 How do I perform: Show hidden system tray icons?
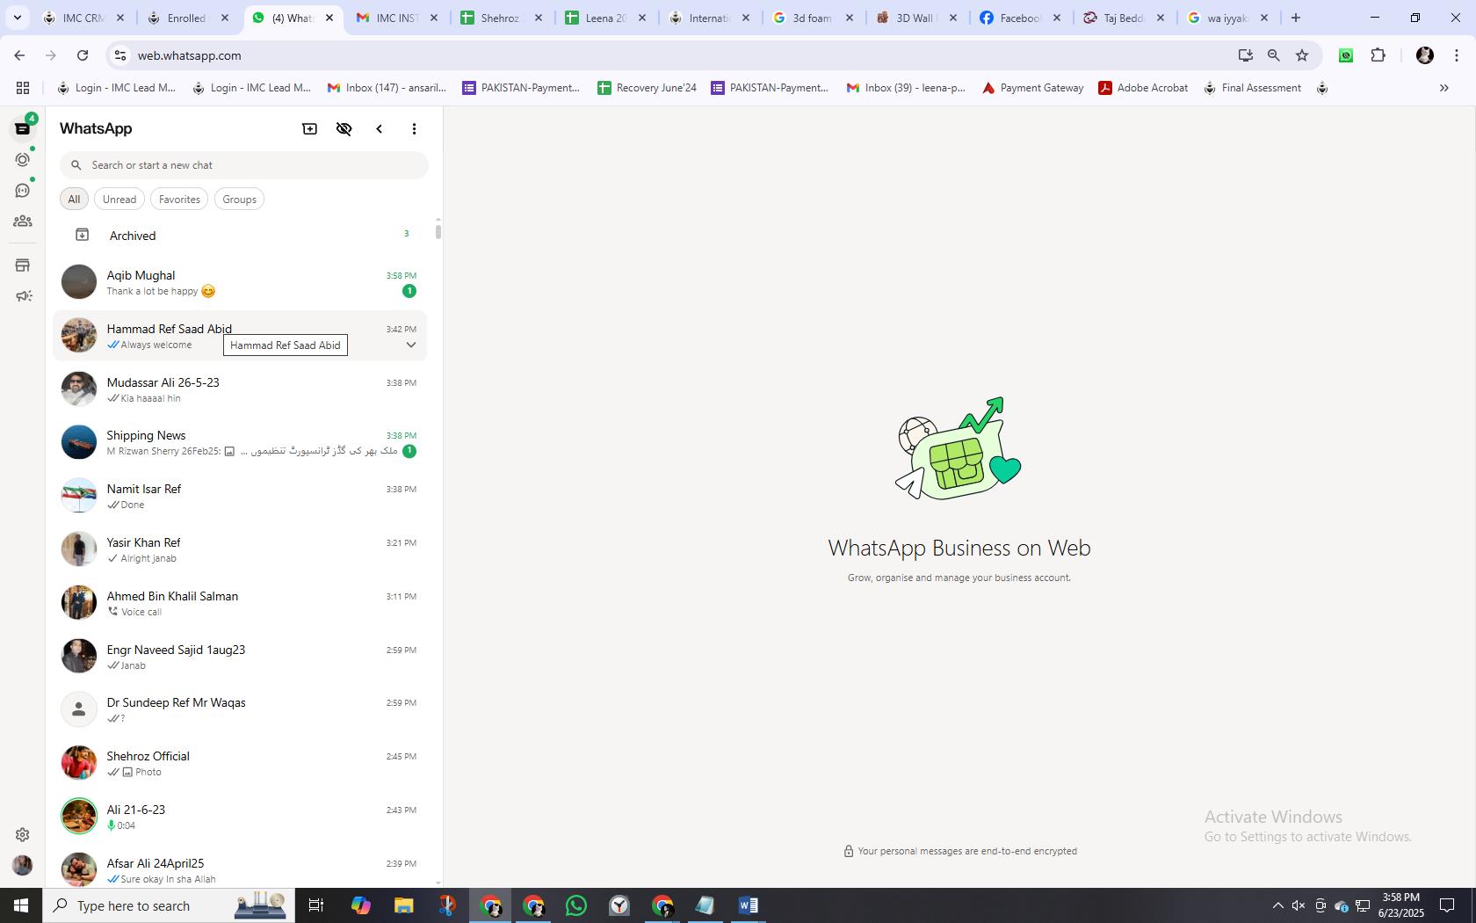1277,905
